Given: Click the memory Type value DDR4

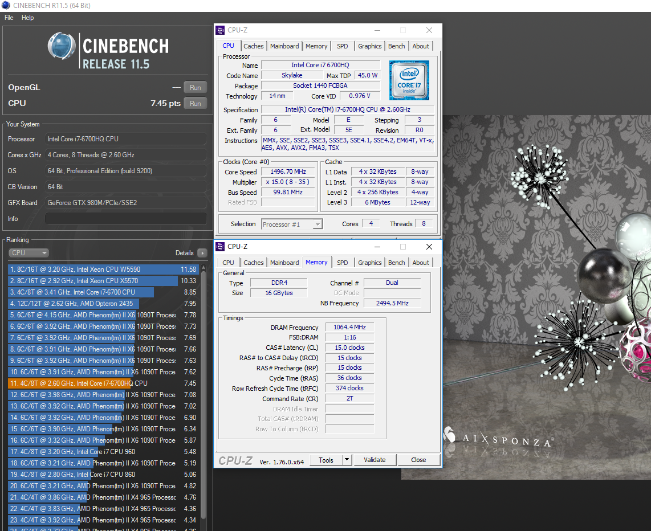Looking at the screenshot, I should tap(279, 283).
